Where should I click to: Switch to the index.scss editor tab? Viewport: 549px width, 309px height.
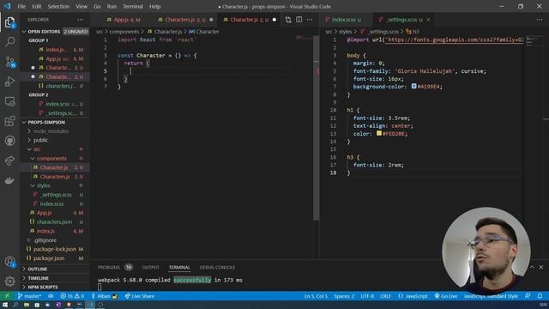point(347,20)
